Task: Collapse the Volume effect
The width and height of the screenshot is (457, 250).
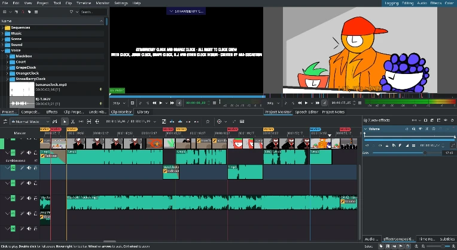Action: [x=365, y=129]
